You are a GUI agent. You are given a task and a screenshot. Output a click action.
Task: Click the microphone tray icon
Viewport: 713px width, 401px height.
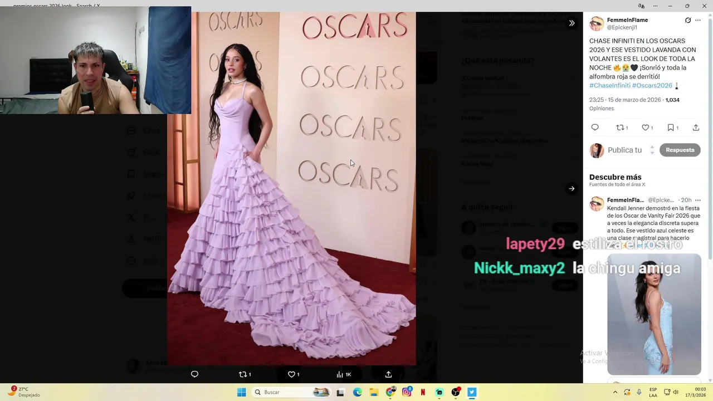639,392
